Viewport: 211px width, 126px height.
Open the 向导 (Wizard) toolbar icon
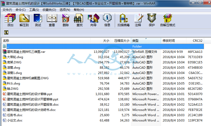point(93,18)
